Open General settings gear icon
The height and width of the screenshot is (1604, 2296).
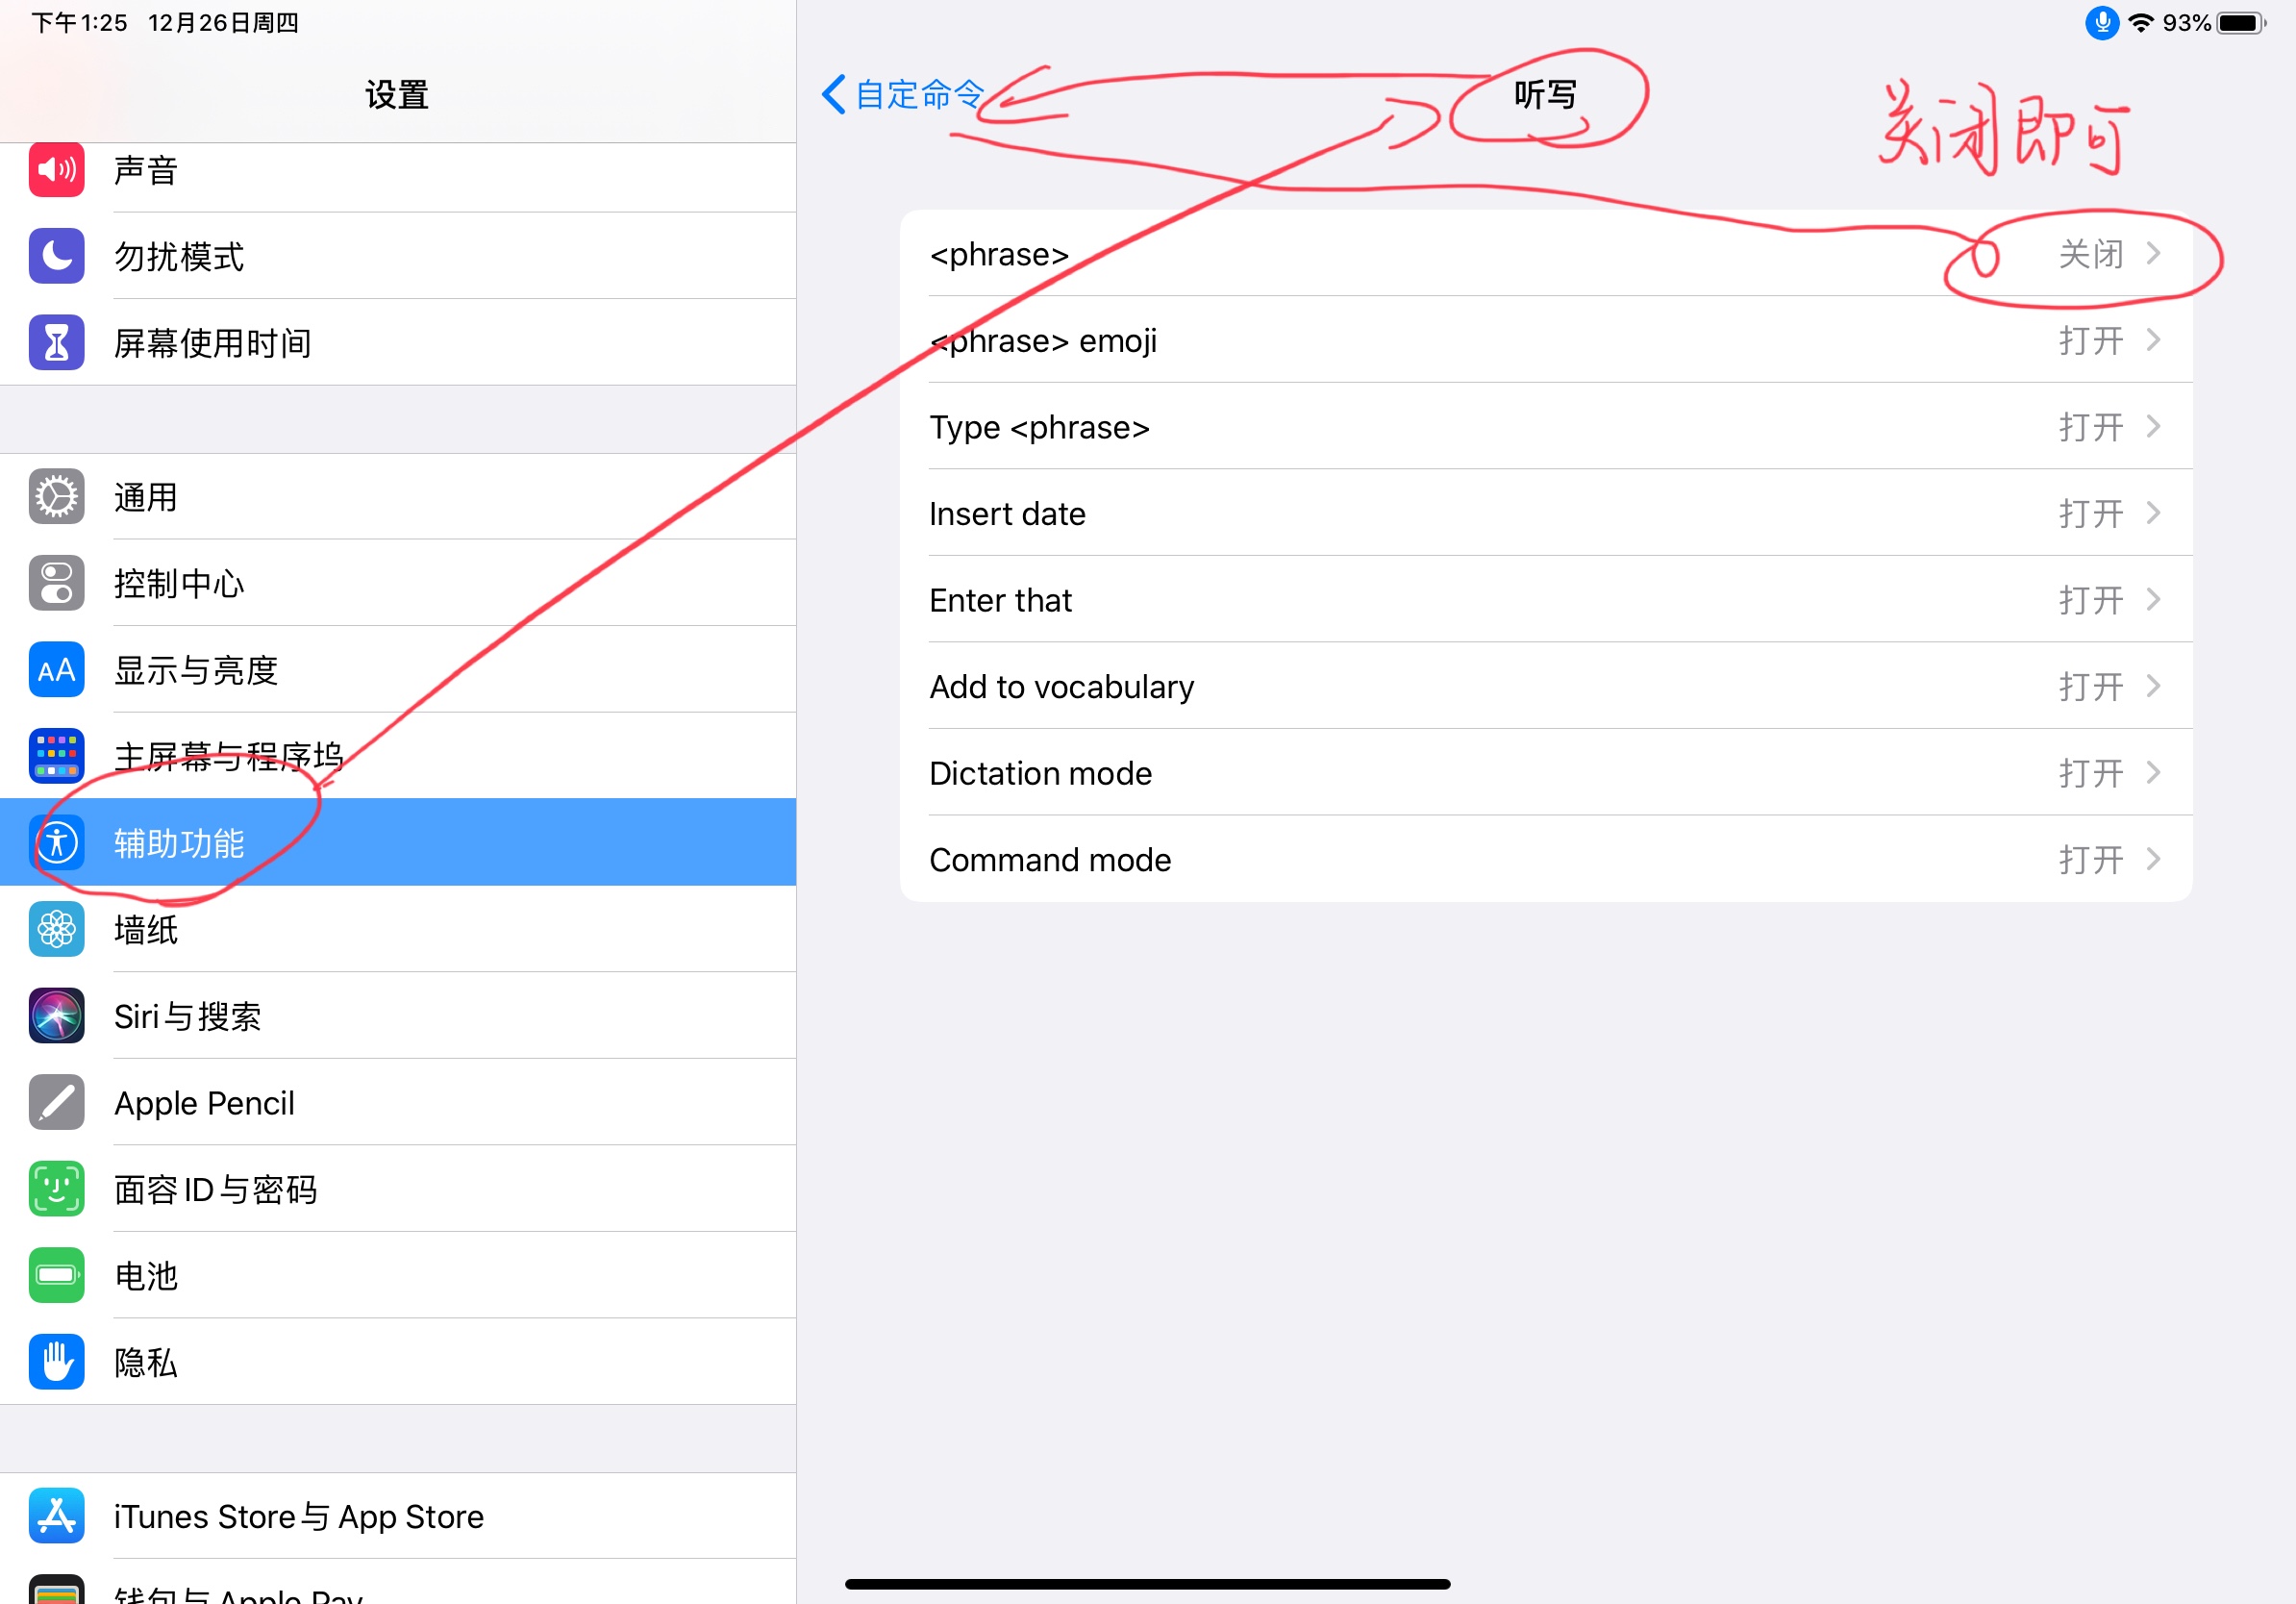56,497
